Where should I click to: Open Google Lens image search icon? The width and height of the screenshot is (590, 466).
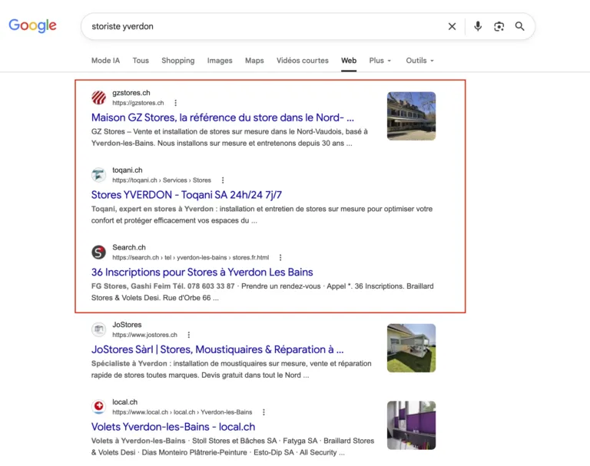(x=499, y=26)
